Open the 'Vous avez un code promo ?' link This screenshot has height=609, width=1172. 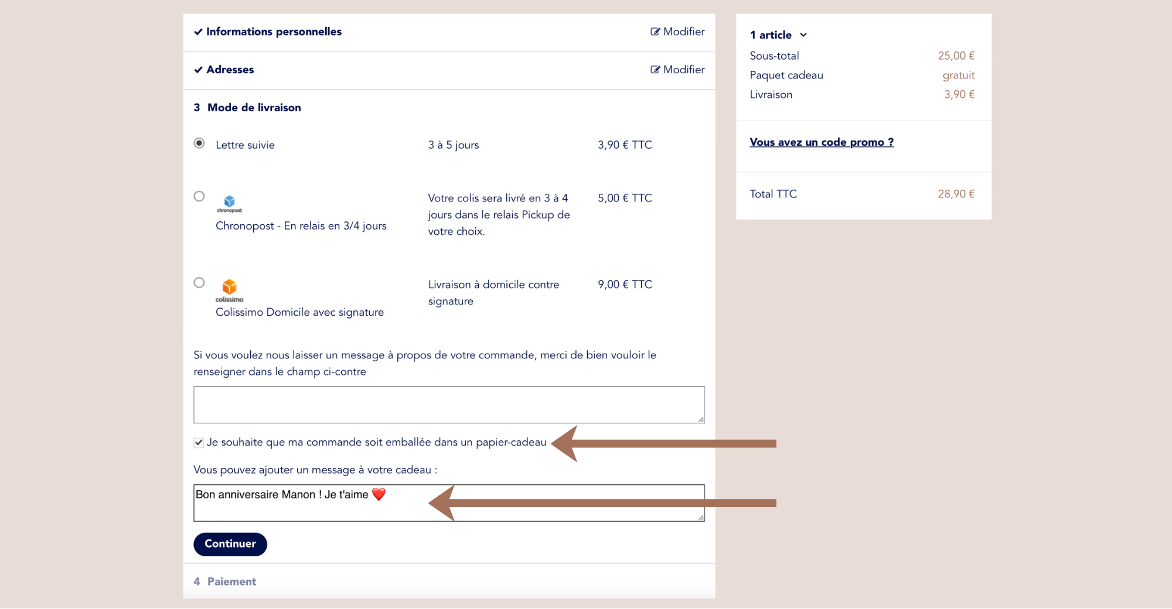pos(821,142)
